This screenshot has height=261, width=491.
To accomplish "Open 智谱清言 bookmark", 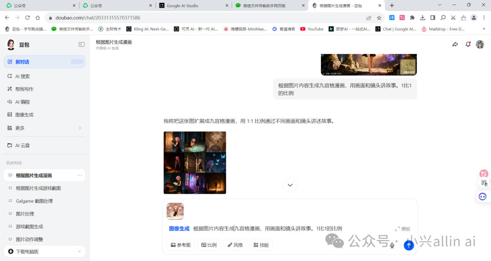I will pos(284,29).
